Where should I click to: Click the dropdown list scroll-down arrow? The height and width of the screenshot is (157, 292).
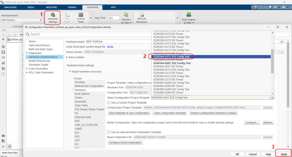coord(272,94)
